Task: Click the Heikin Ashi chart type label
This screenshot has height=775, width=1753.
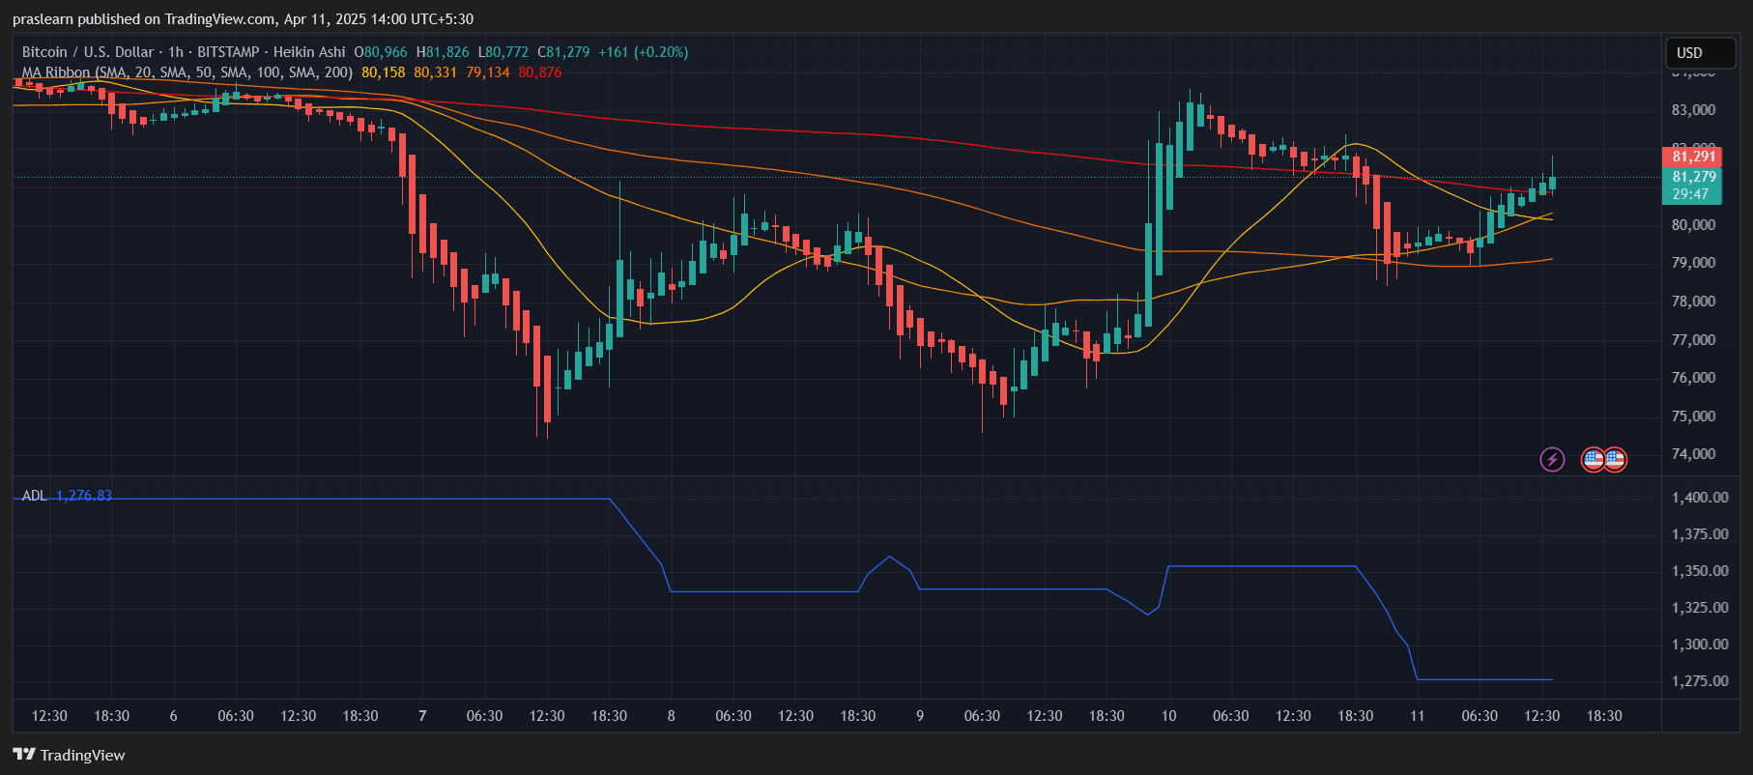Action: click(x=308, y=52)
